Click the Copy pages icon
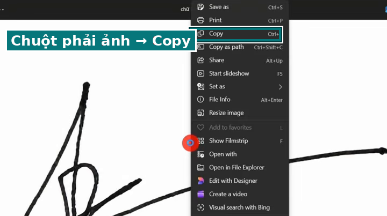Screen dimensions: 387x216 pos(200,33)
